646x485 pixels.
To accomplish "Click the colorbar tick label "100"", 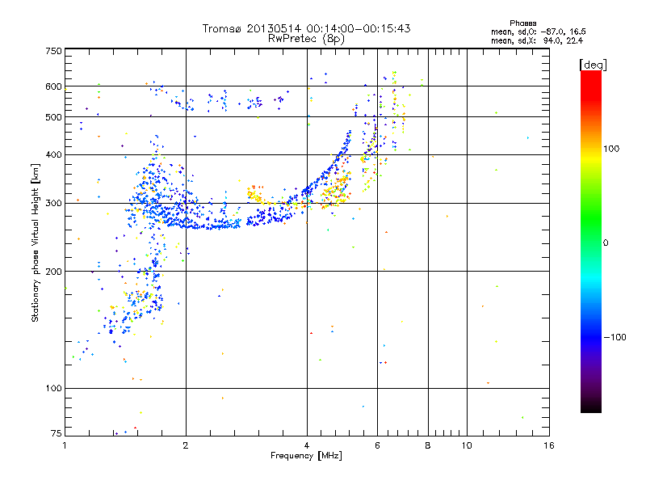I will [611, 149].
